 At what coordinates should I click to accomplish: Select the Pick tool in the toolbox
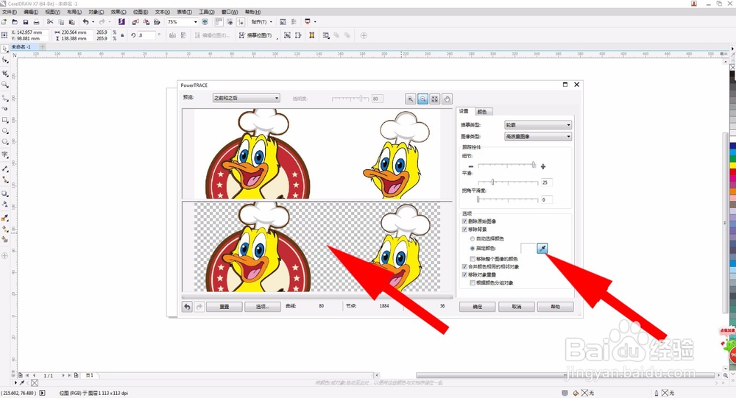pos(4,49)
